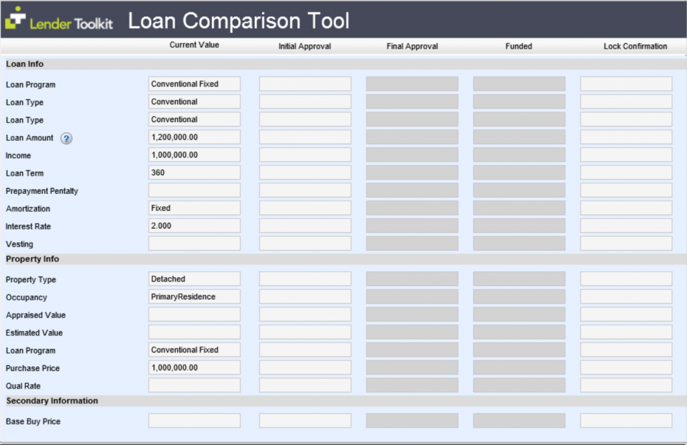Open the Occupancy field showing PrimaryResidence

pos(194,296)
